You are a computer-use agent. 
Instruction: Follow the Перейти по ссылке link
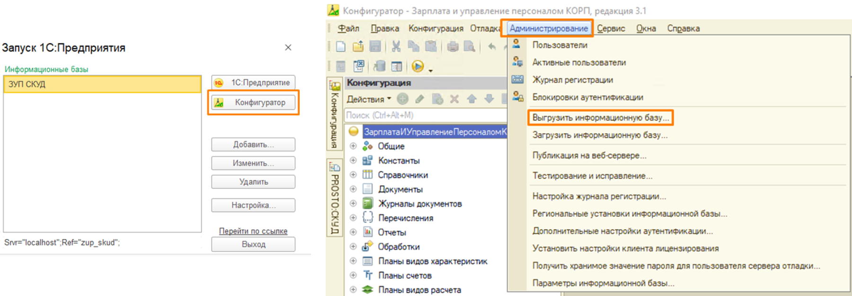click(253, 231)
